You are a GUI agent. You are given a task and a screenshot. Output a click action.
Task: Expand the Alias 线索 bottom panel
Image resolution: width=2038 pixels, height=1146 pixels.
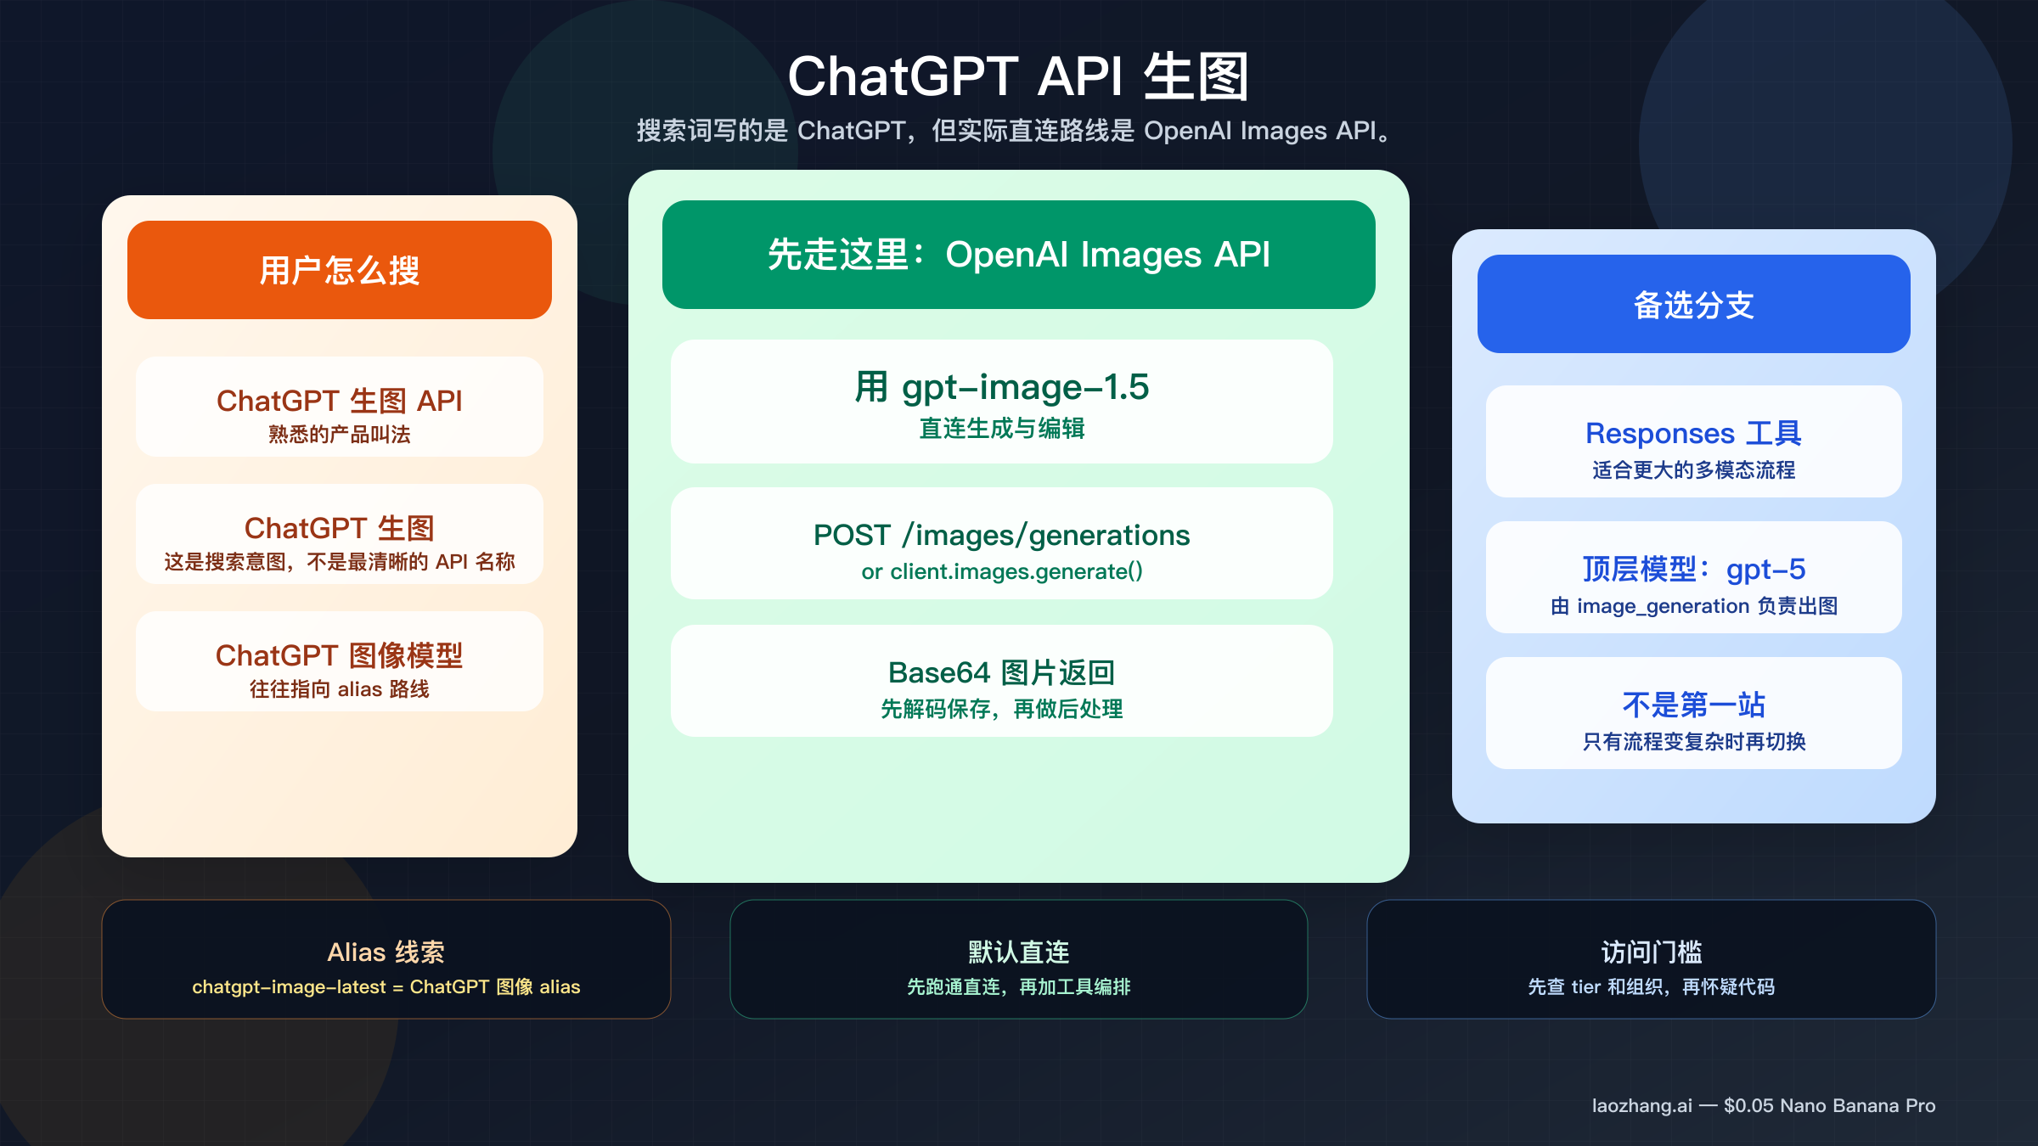[x=386, y=959]
